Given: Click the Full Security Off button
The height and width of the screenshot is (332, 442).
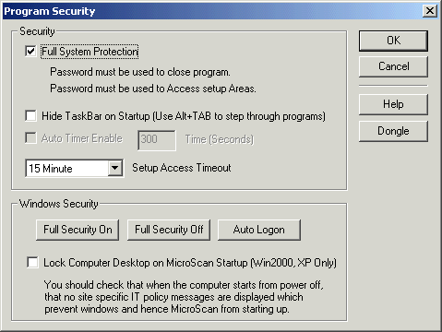Looking at the screenshot, I should (x=169, y=230).
